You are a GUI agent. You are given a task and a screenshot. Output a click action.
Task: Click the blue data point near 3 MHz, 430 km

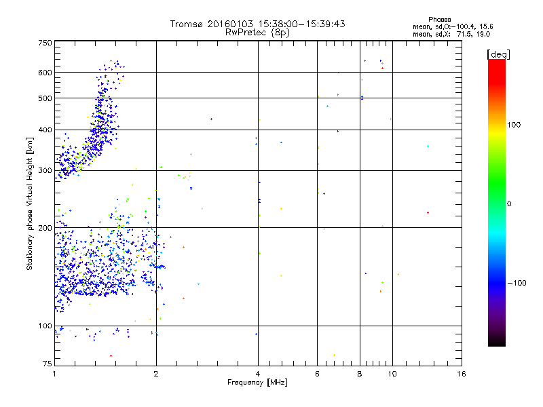tap(211, 119)
